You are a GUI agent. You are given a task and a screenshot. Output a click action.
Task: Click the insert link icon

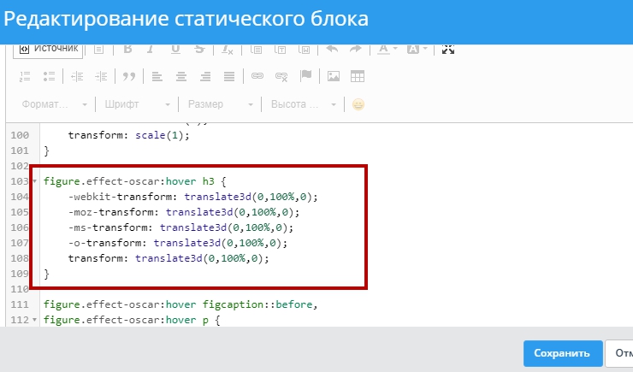click(x=257, y=76)
